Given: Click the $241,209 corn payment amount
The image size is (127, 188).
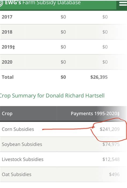Looking at the screenshot, I should [x=110, y=129].
